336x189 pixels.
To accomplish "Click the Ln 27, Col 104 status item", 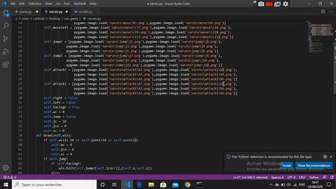I will click(250, 177).
